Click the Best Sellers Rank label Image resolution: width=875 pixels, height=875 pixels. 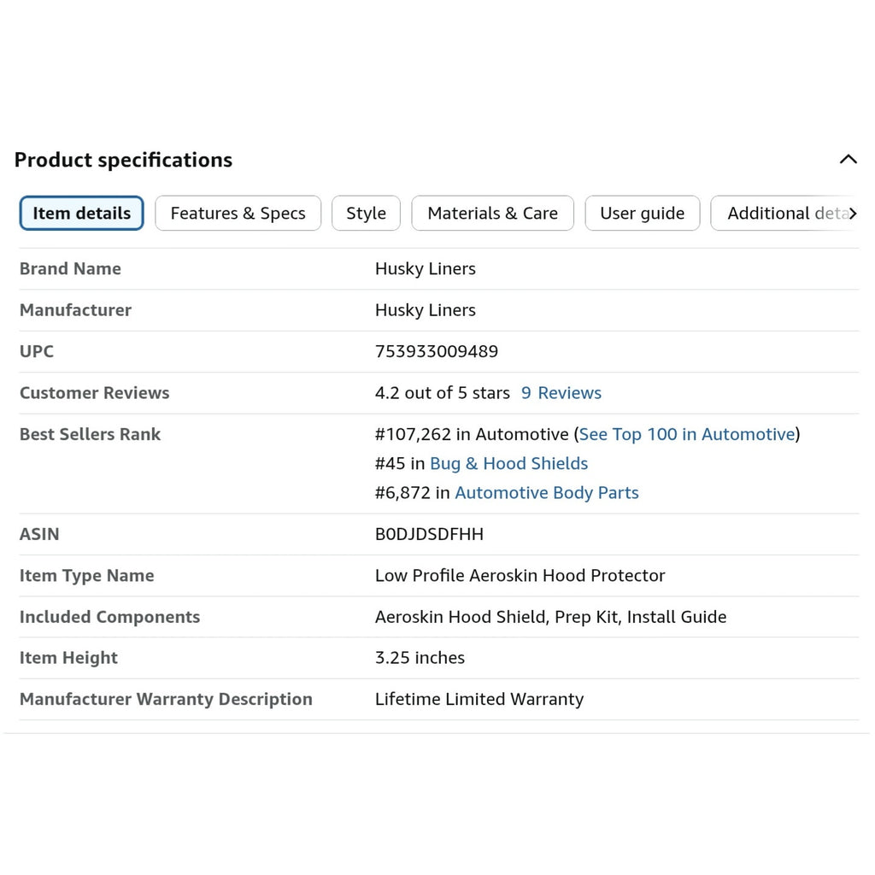[90, 434]
